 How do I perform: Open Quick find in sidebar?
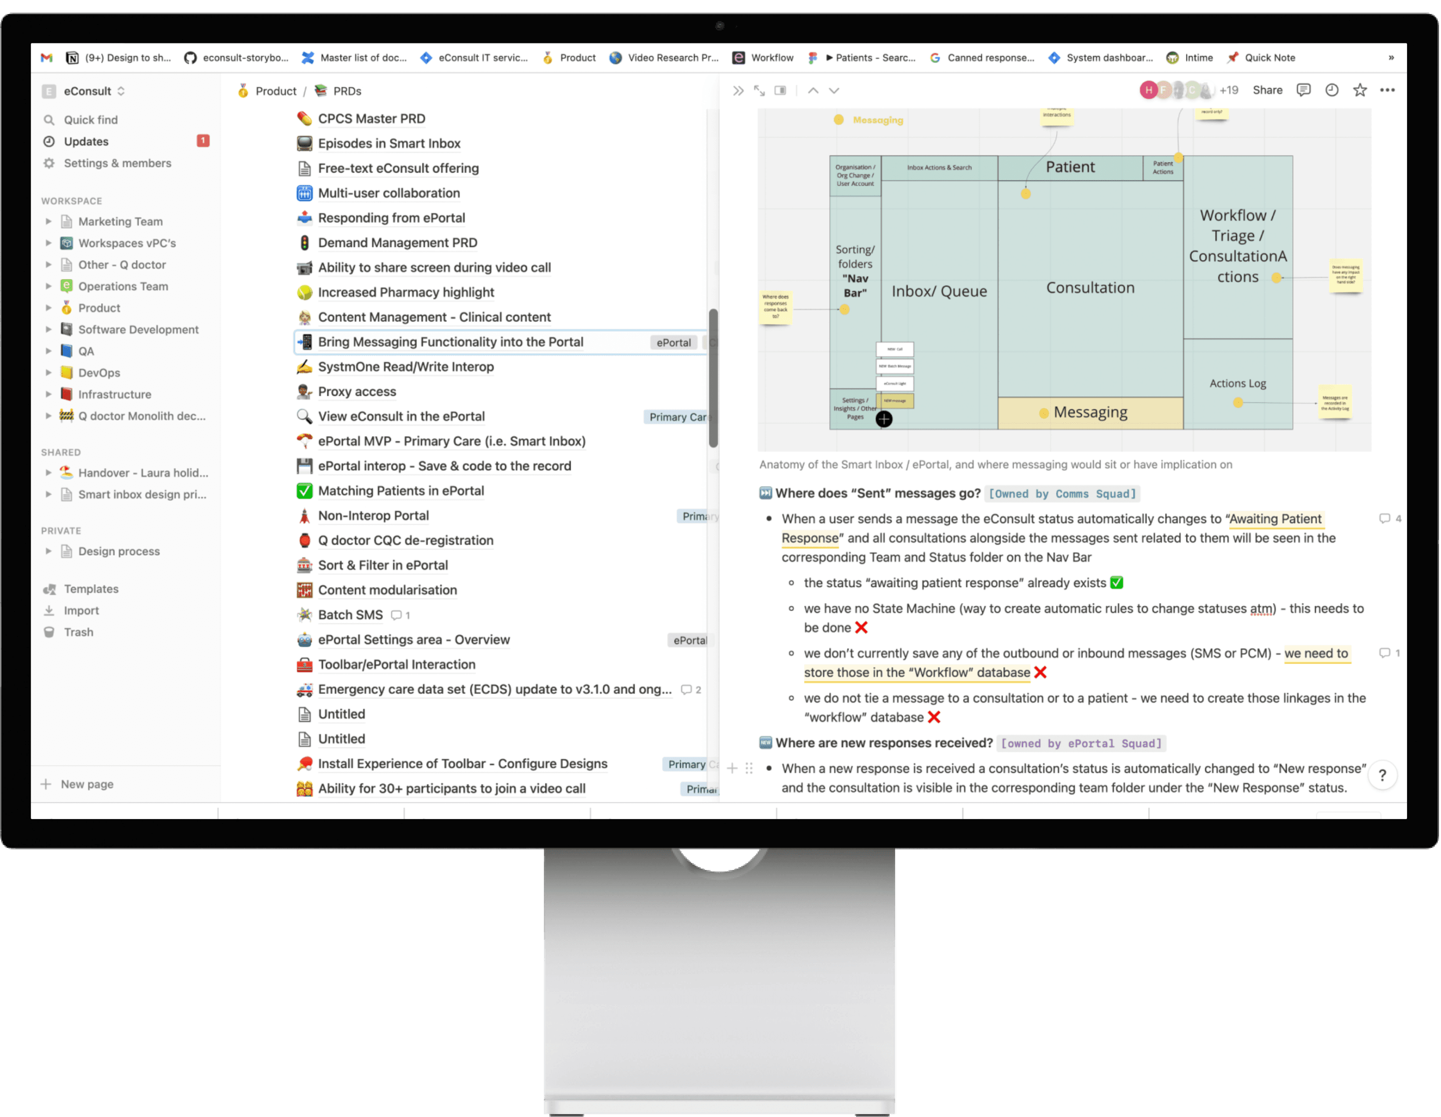[91, 120]
